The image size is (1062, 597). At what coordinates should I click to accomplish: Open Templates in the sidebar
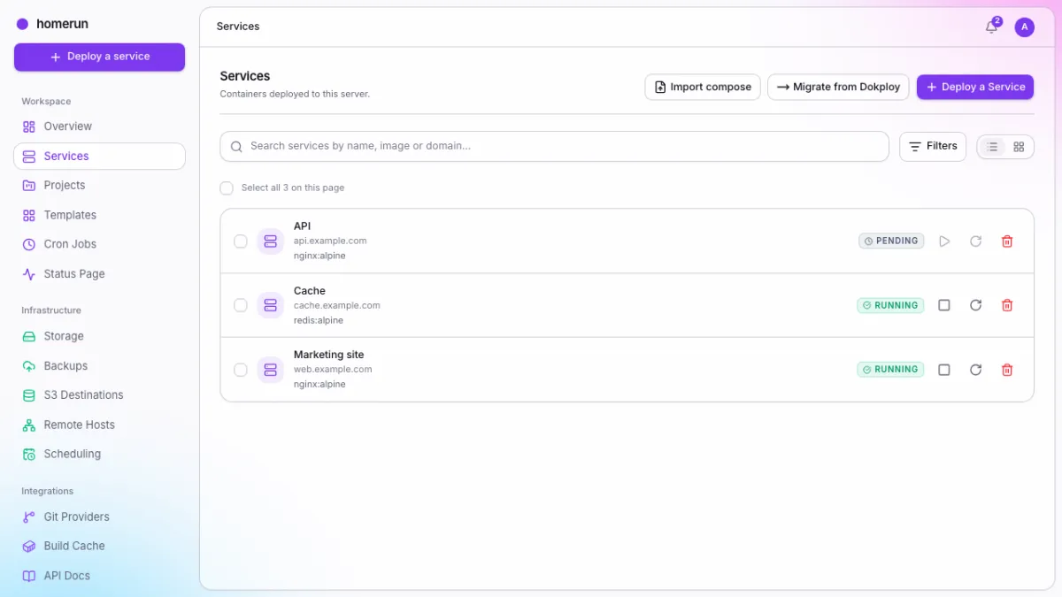pyautogui.click(x=99, y=215)
